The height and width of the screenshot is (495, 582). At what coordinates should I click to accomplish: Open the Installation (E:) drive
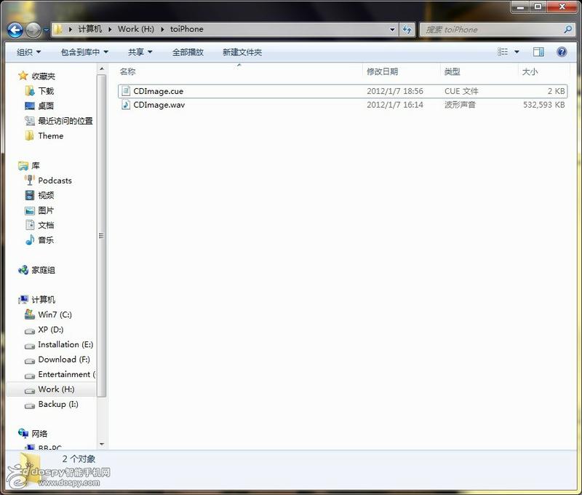(x=65, y=344)
